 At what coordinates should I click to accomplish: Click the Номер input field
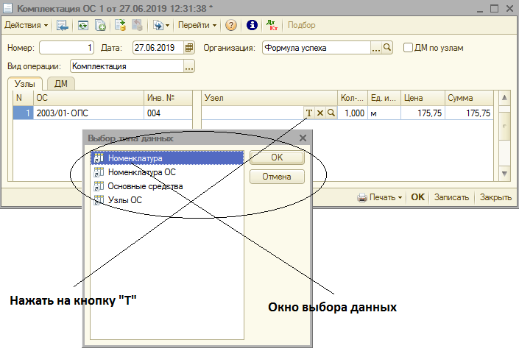(x=66, y=48)
